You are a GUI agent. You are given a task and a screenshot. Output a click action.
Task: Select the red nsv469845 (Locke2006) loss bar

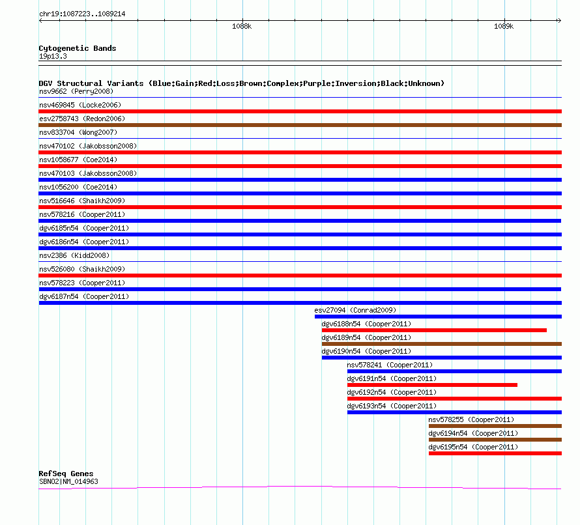click(x=300, y=111)
